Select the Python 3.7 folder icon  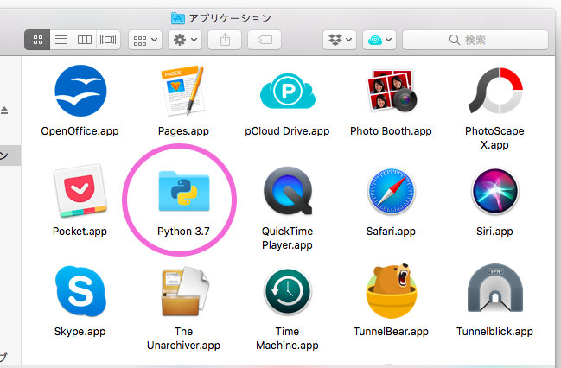click(184, 191)
